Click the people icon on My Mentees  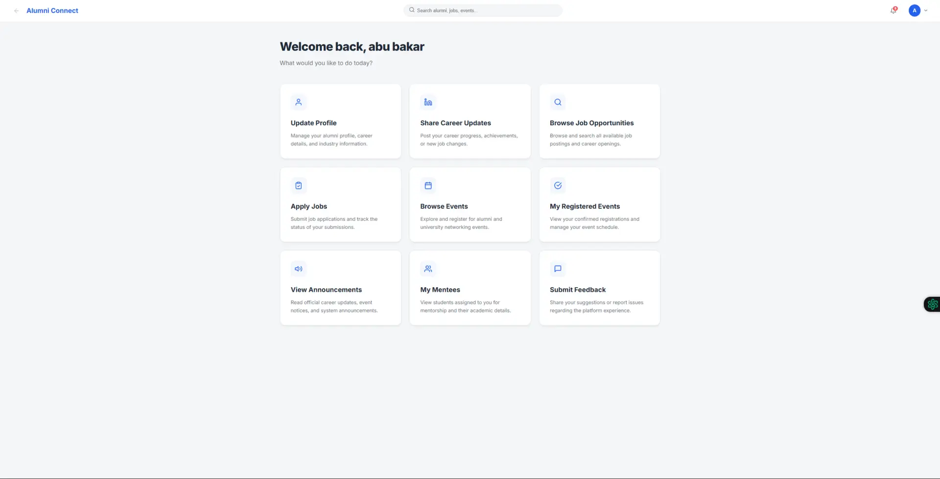(428, 269)
